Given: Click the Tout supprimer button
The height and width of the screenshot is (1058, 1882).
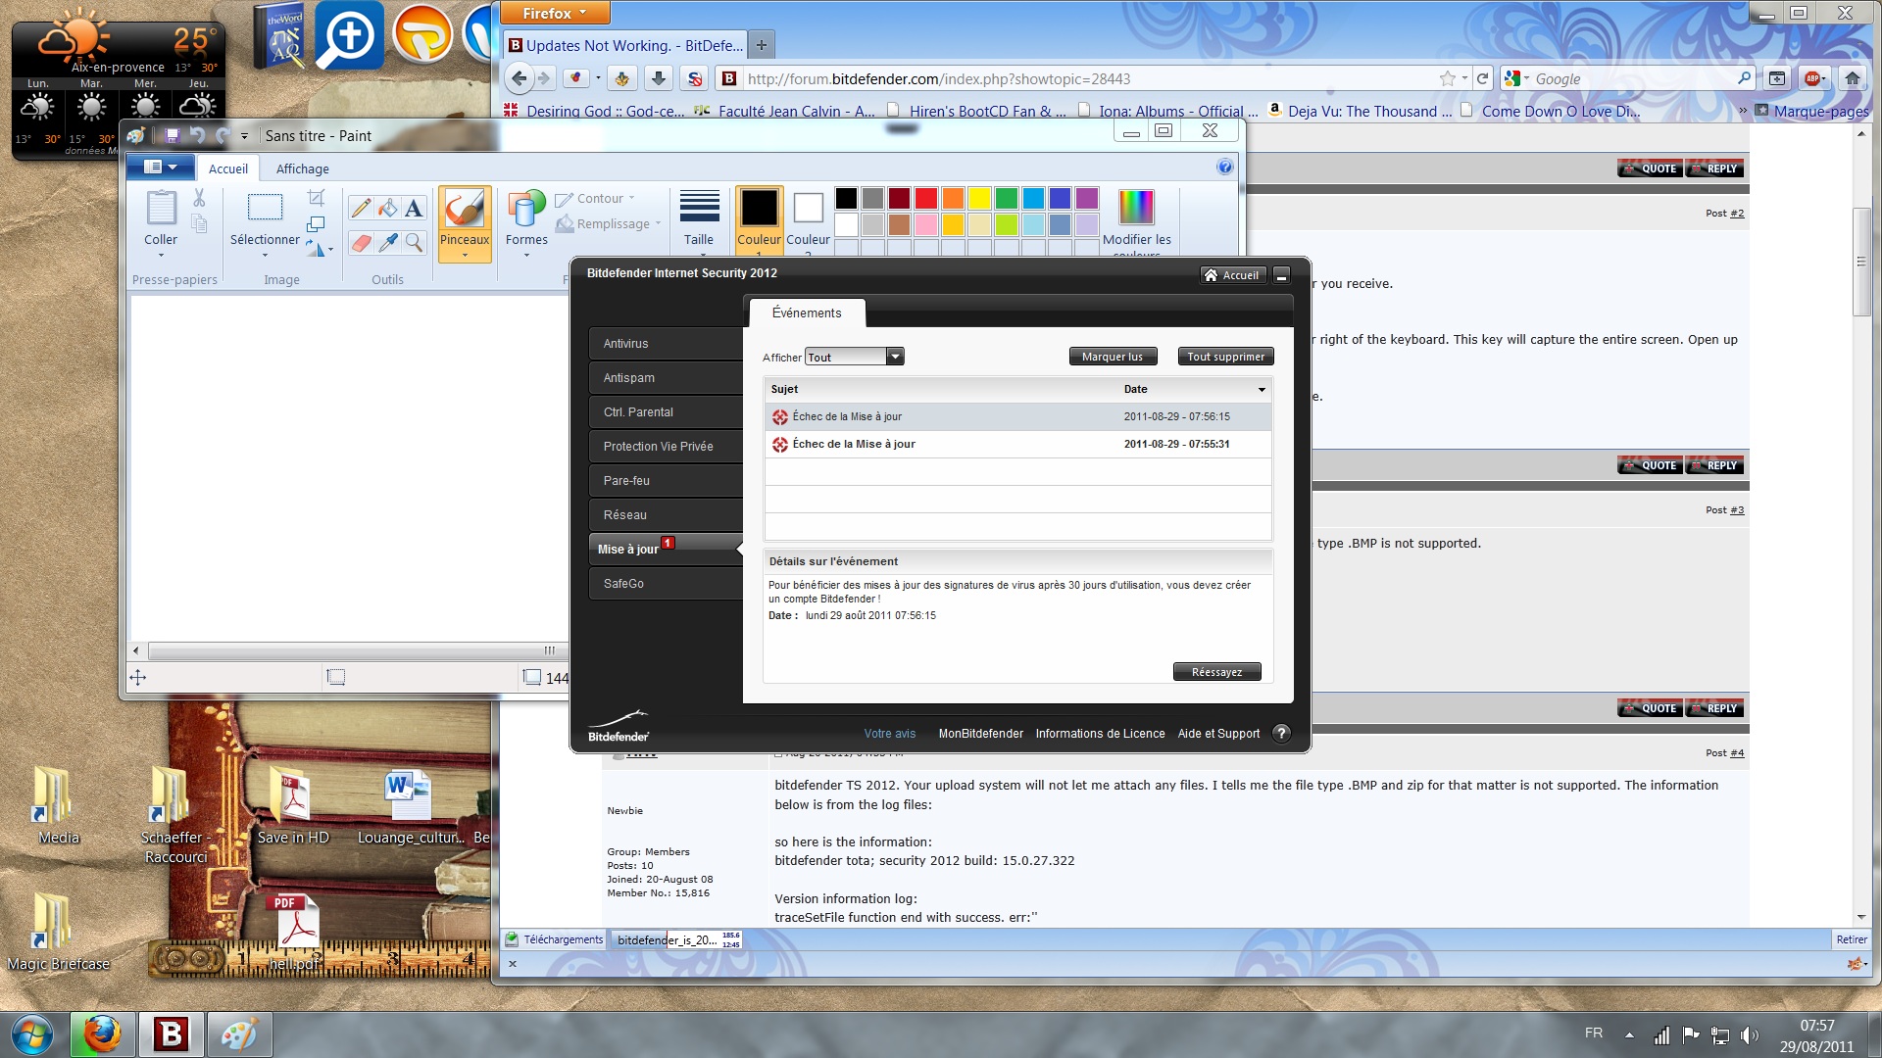Looking at the screenshot, I should [1225, 357].
